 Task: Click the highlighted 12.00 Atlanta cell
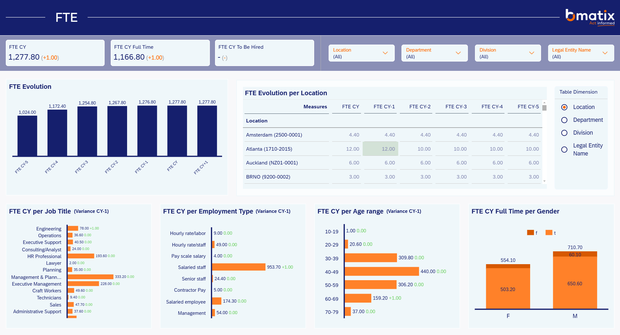tap(380, 149)
